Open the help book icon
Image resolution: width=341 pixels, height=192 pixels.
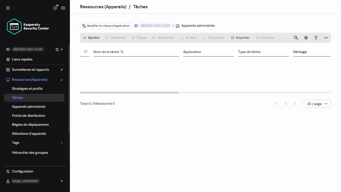click(63, 8)
